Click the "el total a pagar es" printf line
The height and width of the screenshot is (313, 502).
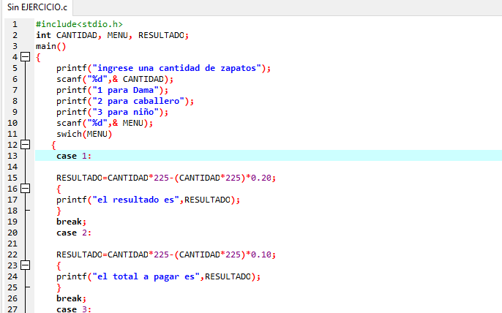(x=159, y=276)
